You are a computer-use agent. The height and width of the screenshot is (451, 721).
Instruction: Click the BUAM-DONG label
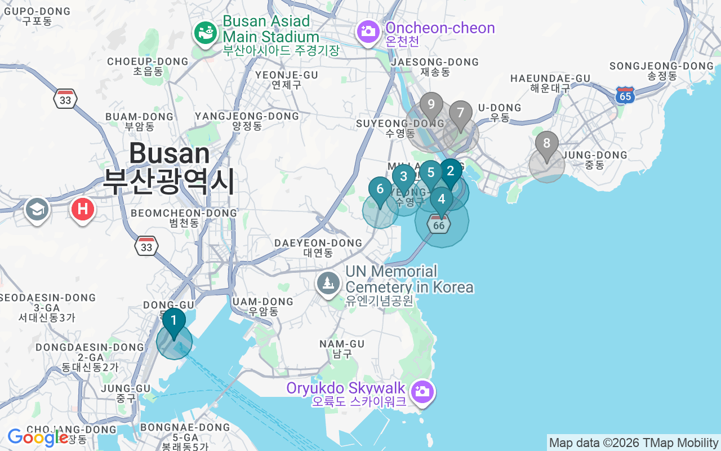(140, 121)
